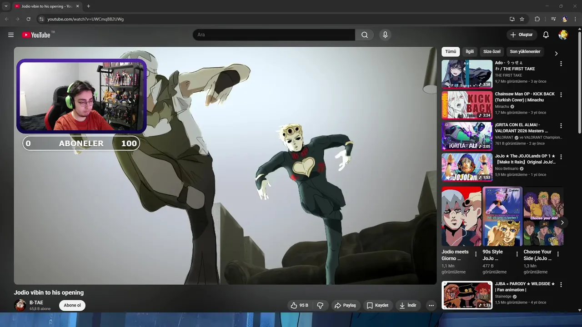The image size is (582, 327).
Task: Like the video with 95 B
Action: 299,306
